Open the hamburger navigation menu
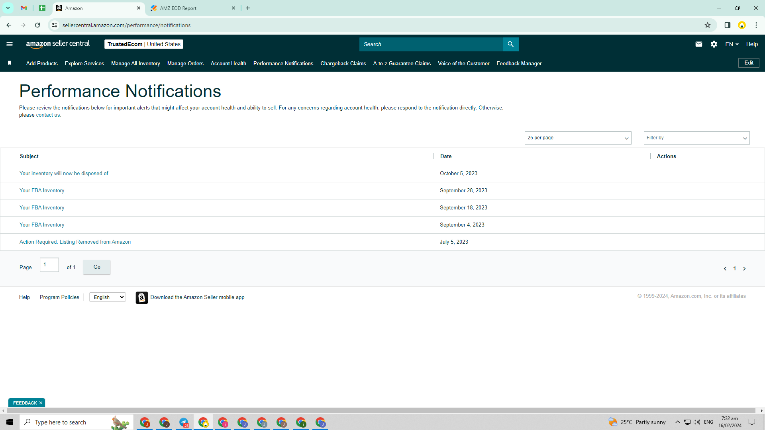This screenshot has height=430, width=765. point(10,44)
